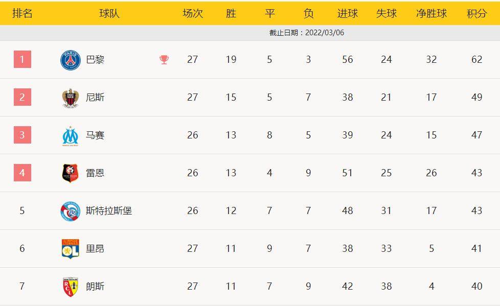Click the red rank 1 badge

coord(22,59)
